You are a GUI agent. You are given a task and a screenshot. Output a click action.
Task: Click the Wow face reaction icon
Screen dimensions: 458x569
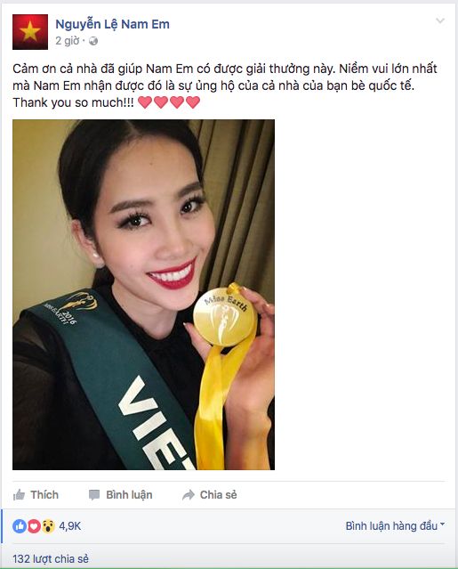coord(48,526)
